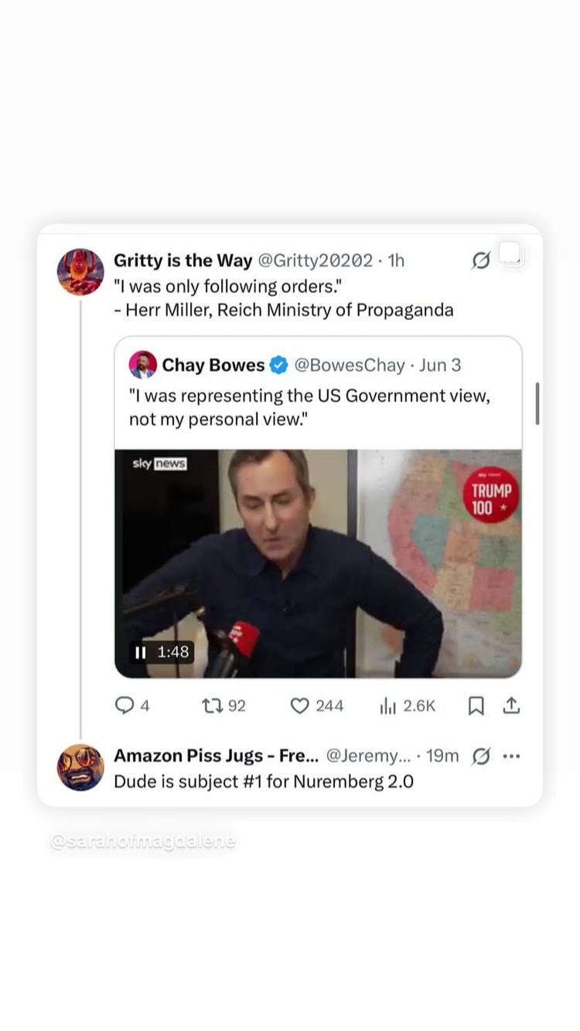The image size is (580, 1031).
Task: Open Gritty is the Way profile avatar
Action: point(80,271)
